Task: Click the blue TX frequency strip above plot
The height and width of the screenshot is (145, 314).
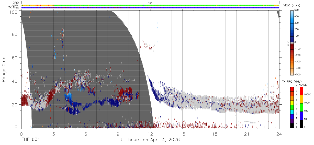Action: pos(150,8)
